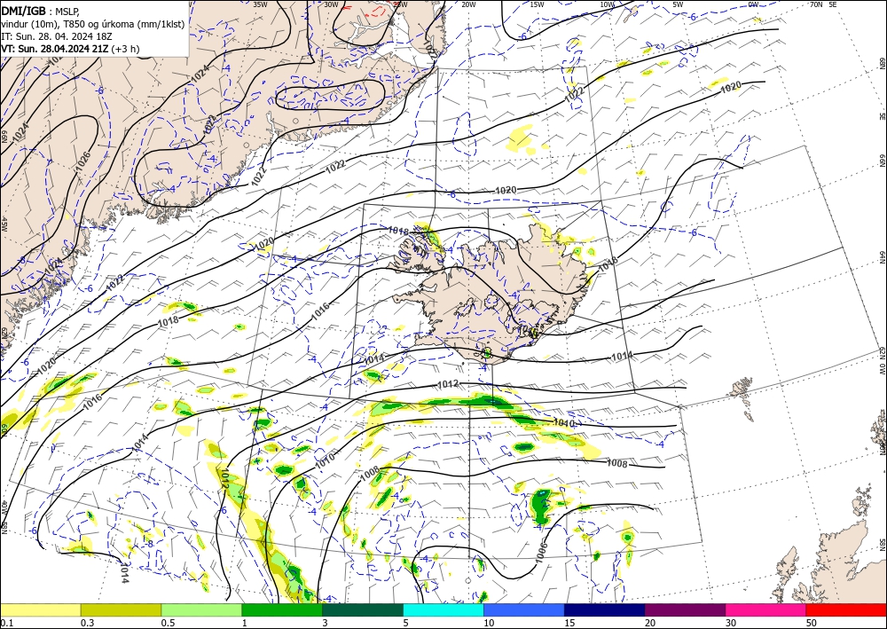Click the '5W' longitude label
This screenshot has width=887, height=629.
pyautogui.click(x=678, y=4)
